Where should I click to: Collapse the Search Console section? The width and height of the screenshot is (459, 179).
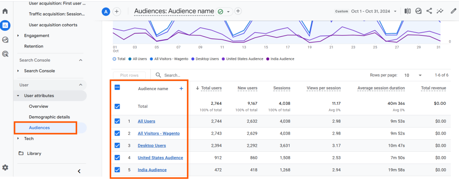tap(81, 60)
